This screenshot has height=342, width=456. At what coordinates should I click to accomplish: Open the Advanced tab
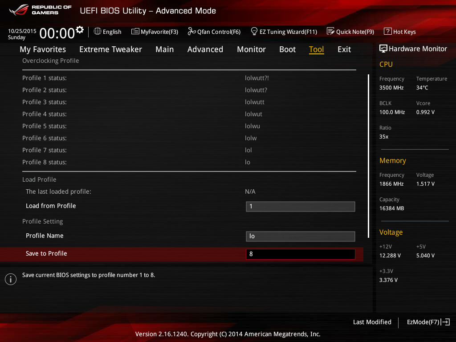click(x=205, y=49)
